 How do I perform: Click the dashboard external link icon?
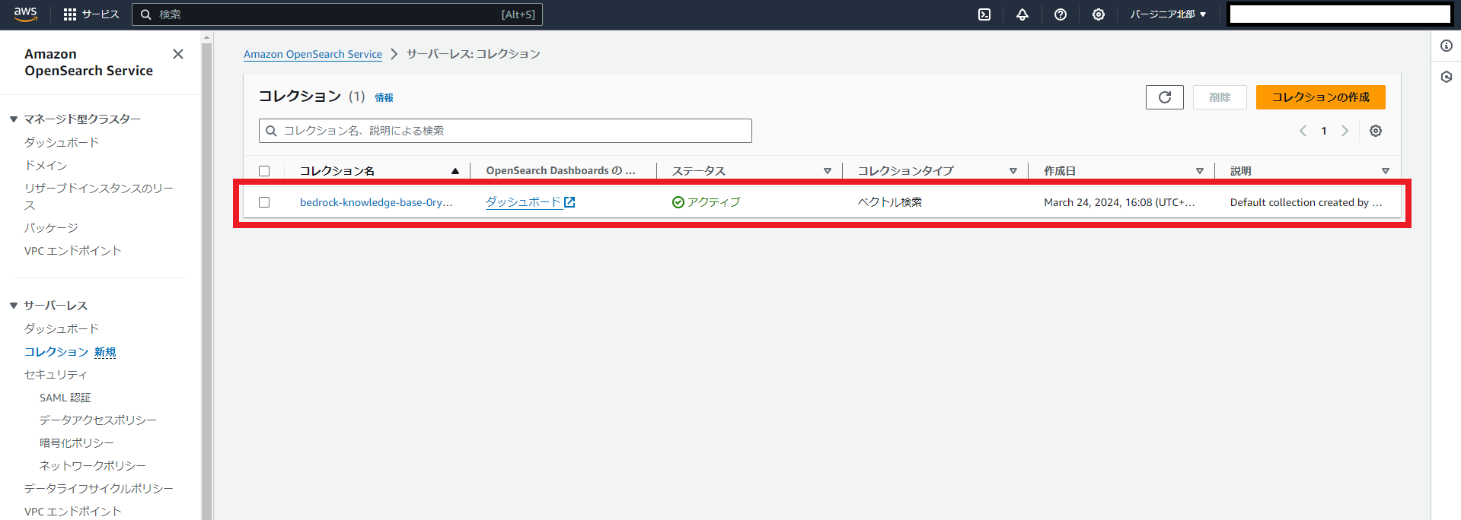pyautogui.click(x=569, y=202)
